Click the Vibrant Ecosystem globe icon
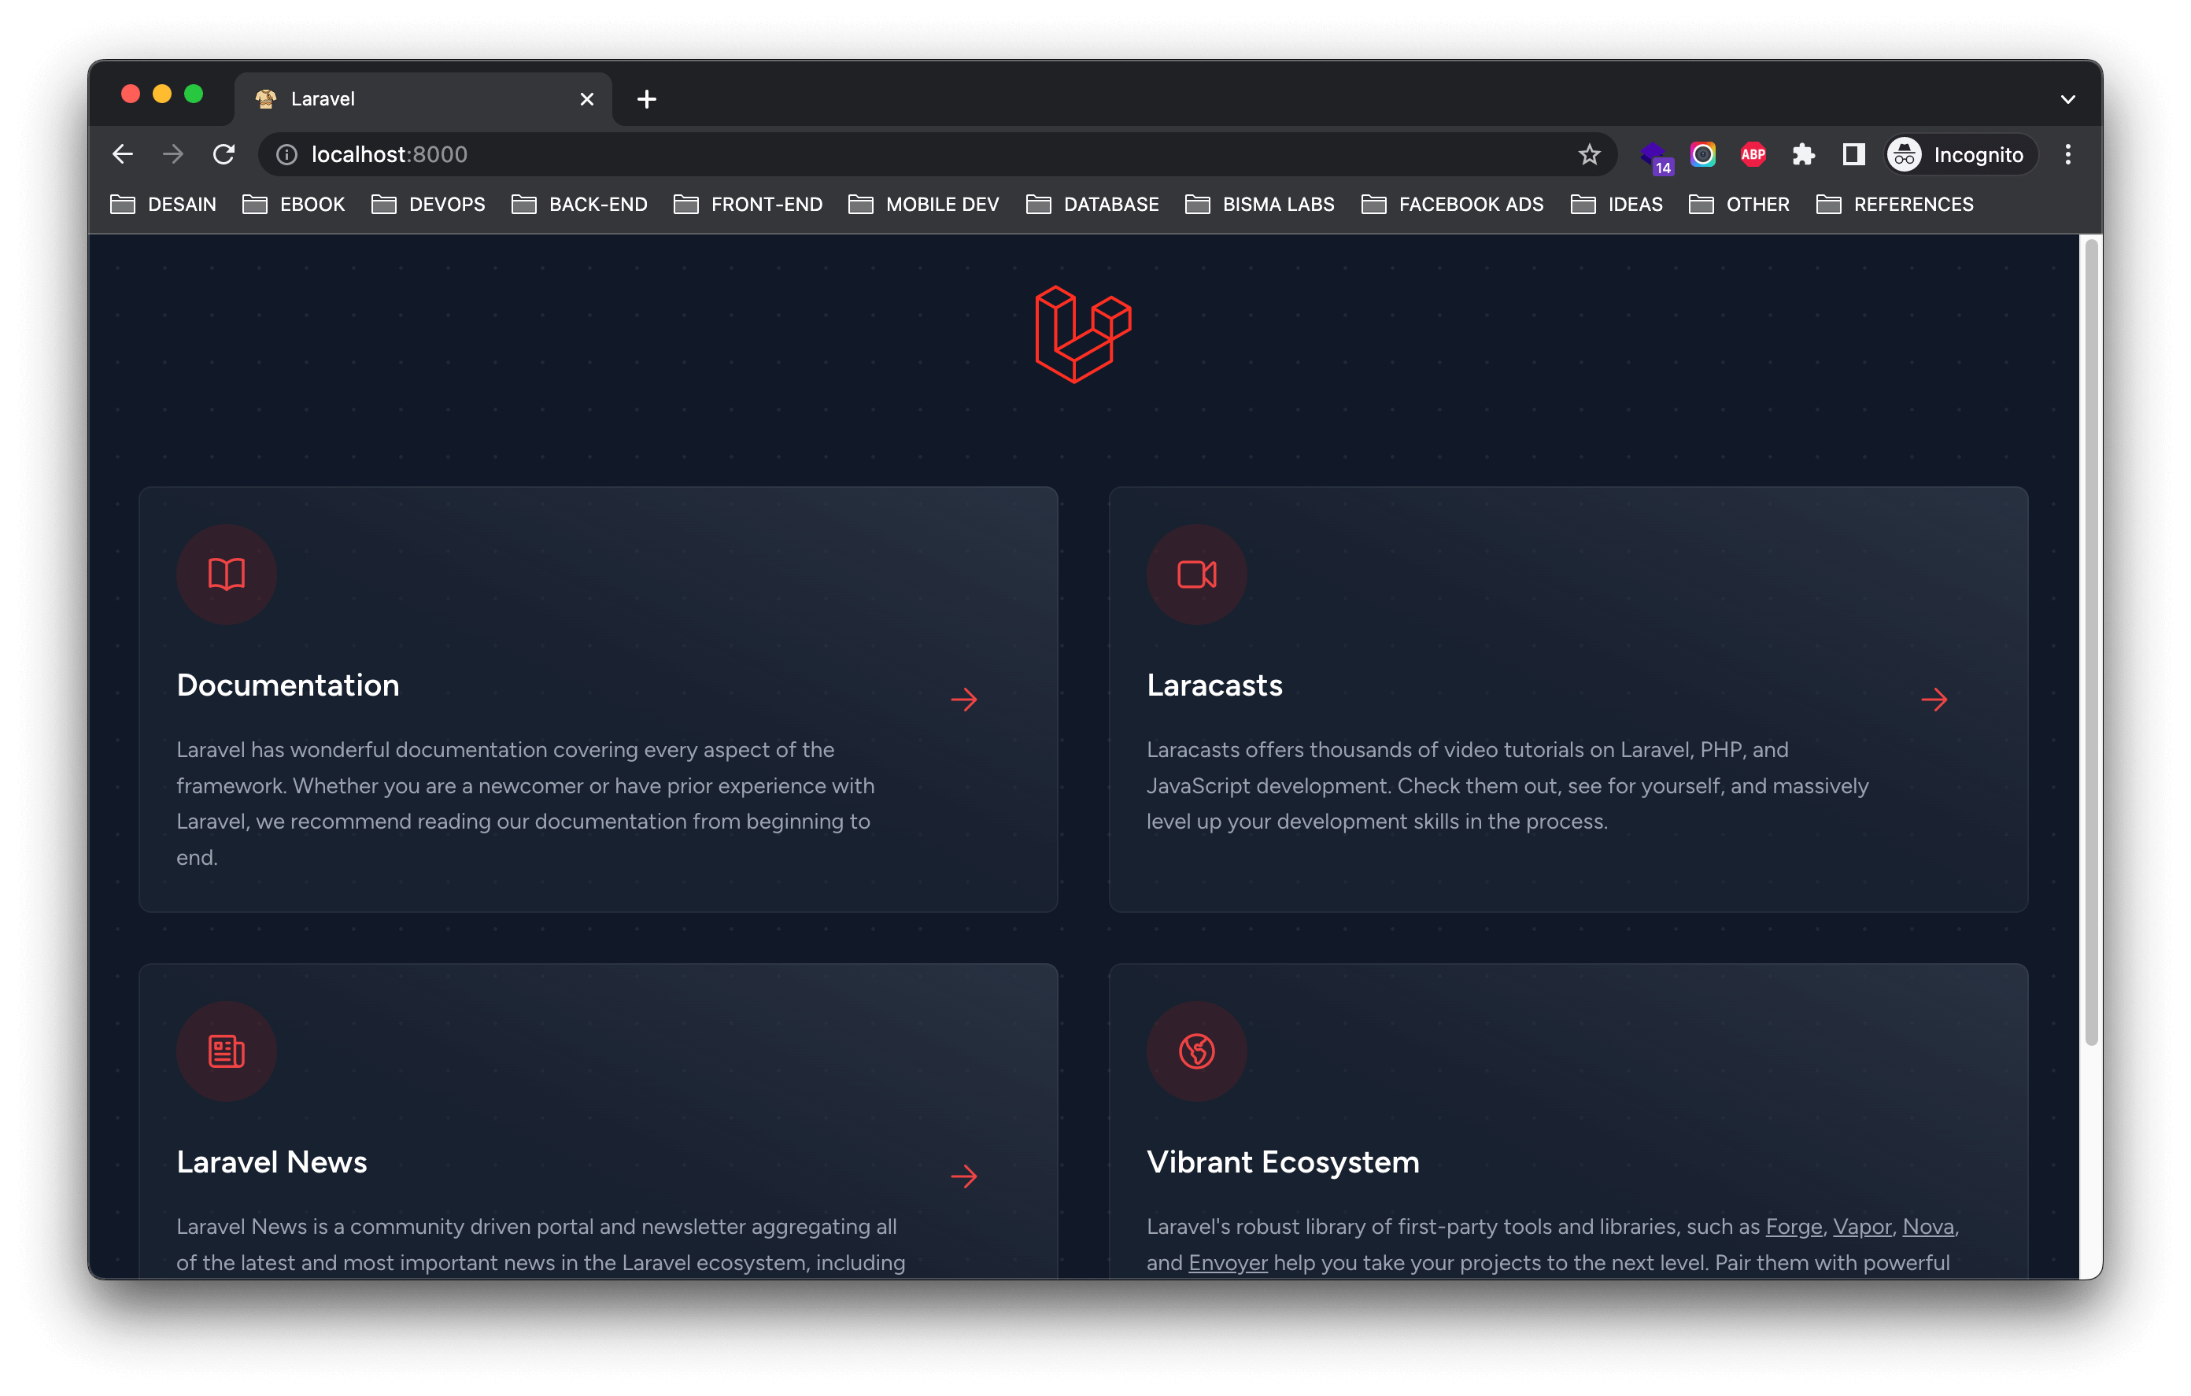Viewport: 2191px width, 1396px height. [x=1196, y=1051]
